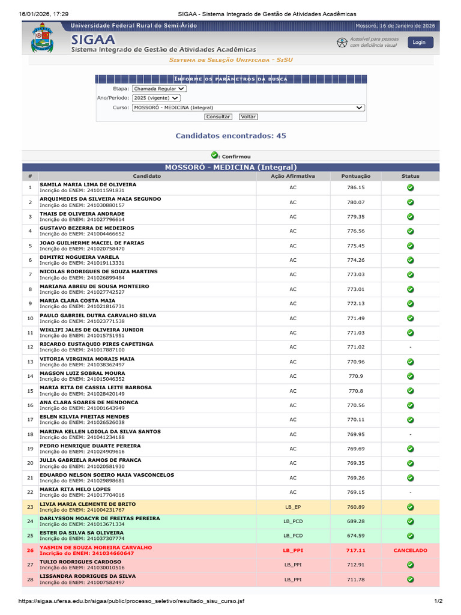Viewport: 461px width, 615px height.
Task: Click confirmed icon for Tulio Rodrigues Cardoso
Action: pyautogui.click(x=410, y=565)
